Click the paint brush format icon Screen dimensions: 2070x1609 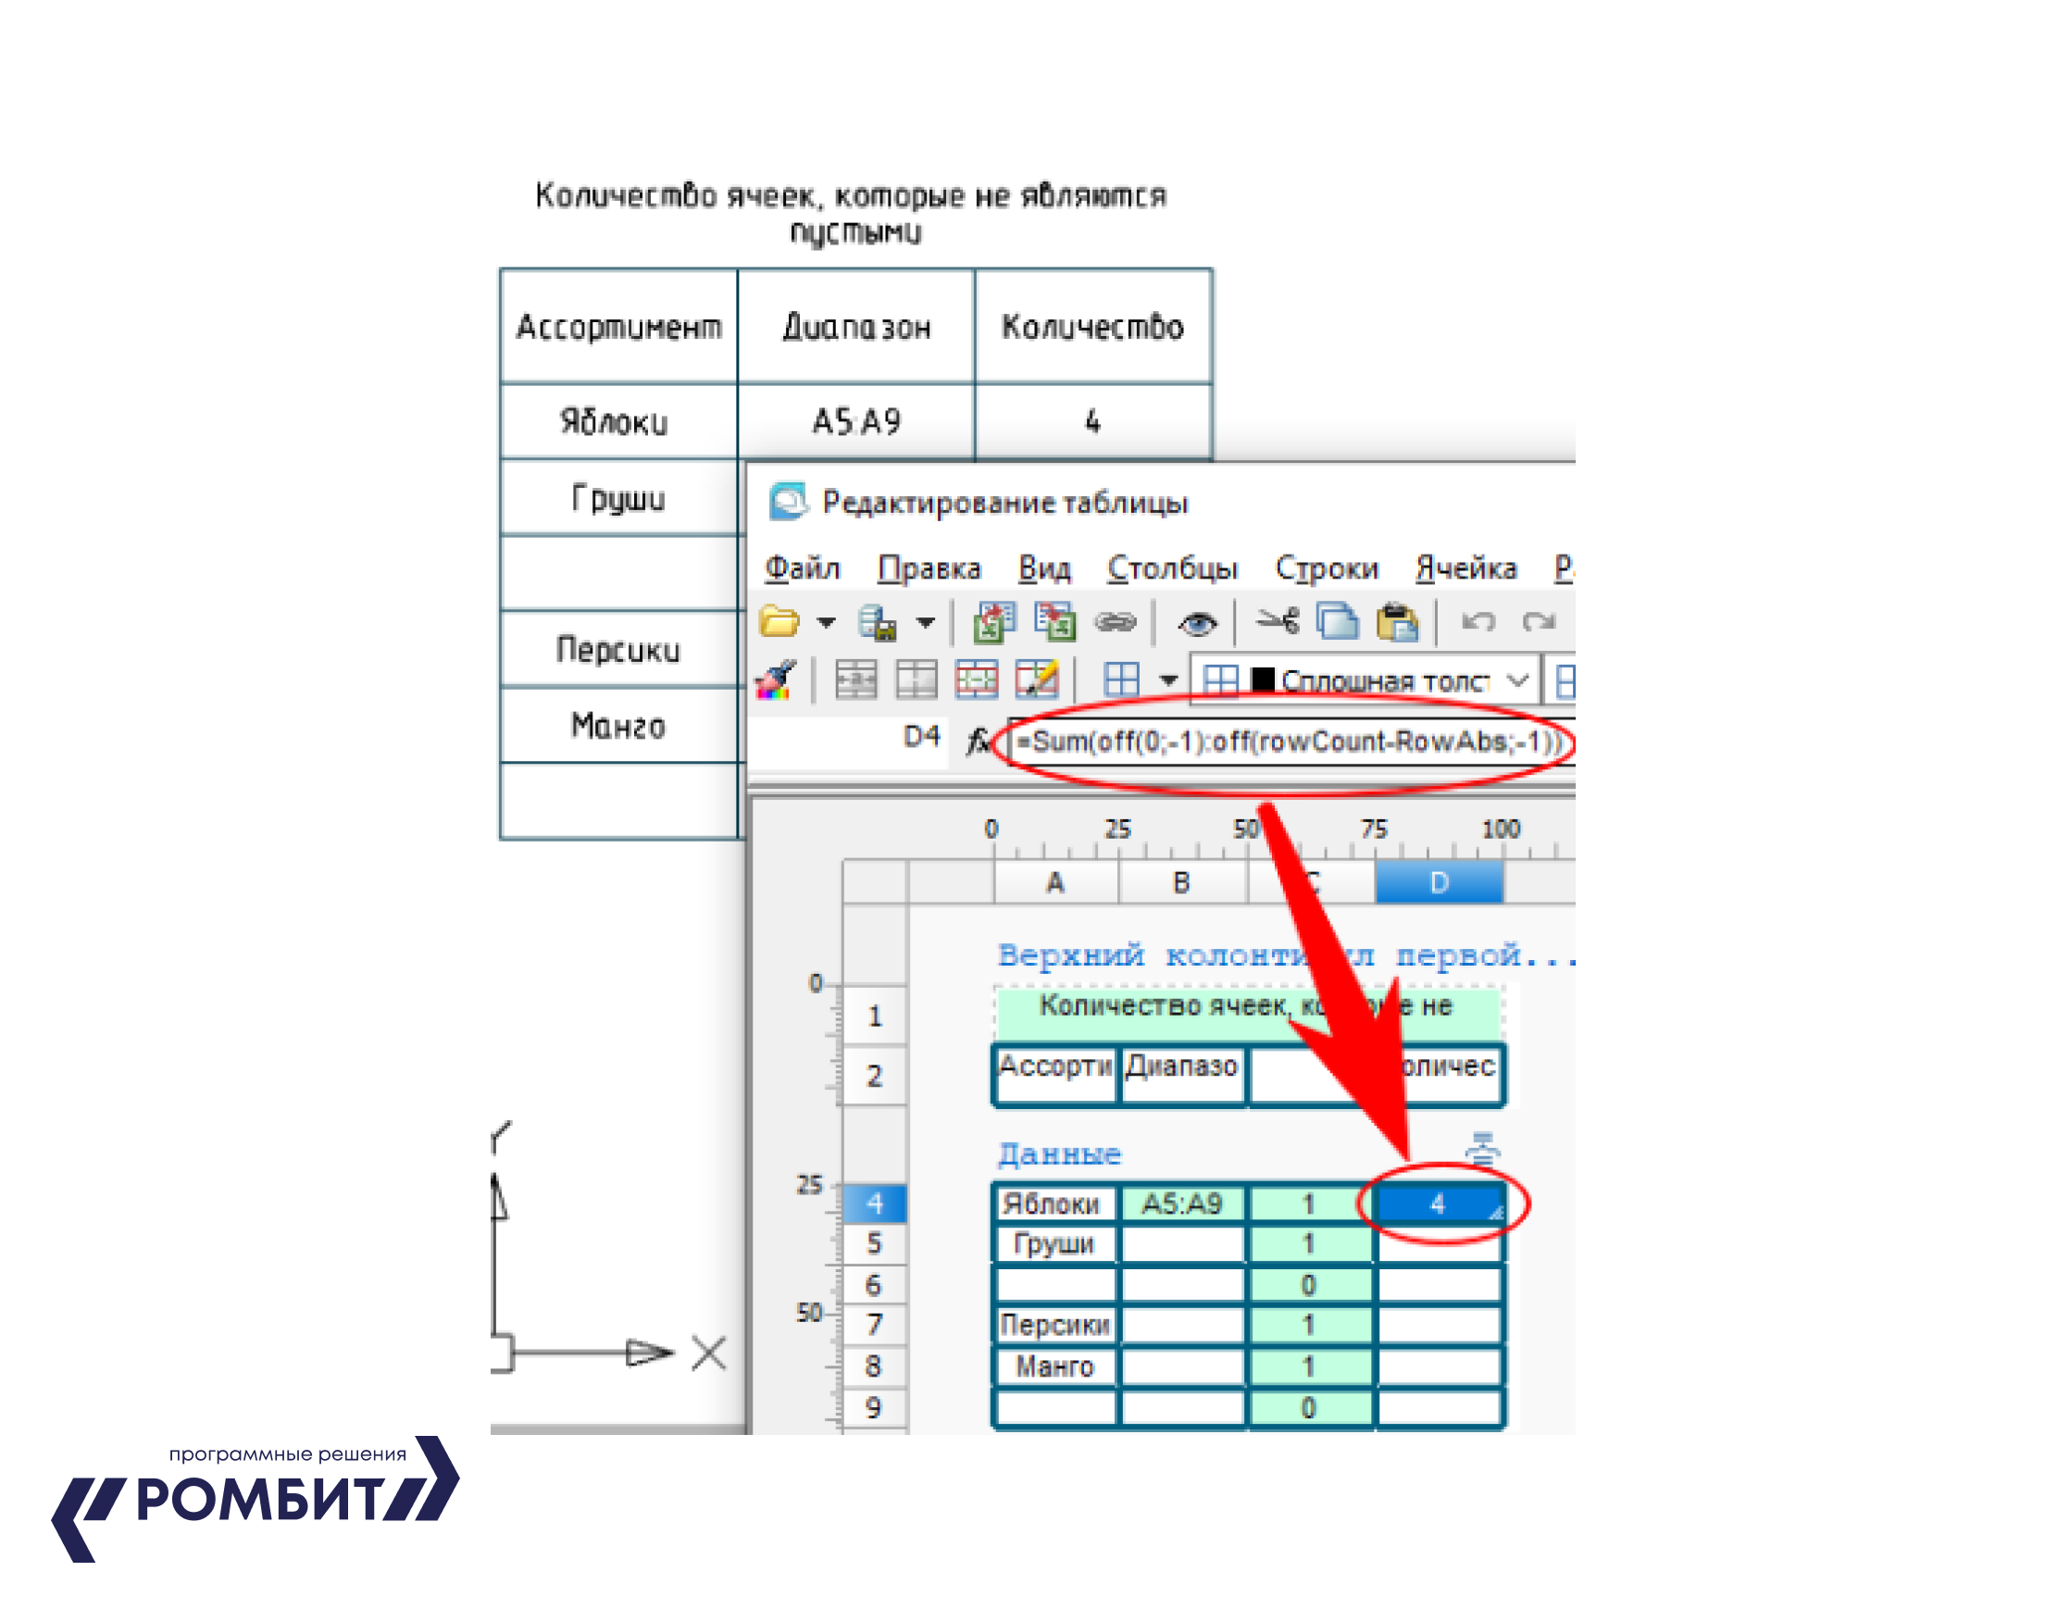tap(776, 680)
